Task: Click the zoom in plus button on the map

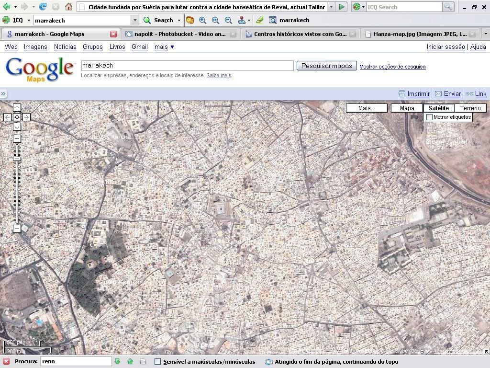Action: coord(17,139)
